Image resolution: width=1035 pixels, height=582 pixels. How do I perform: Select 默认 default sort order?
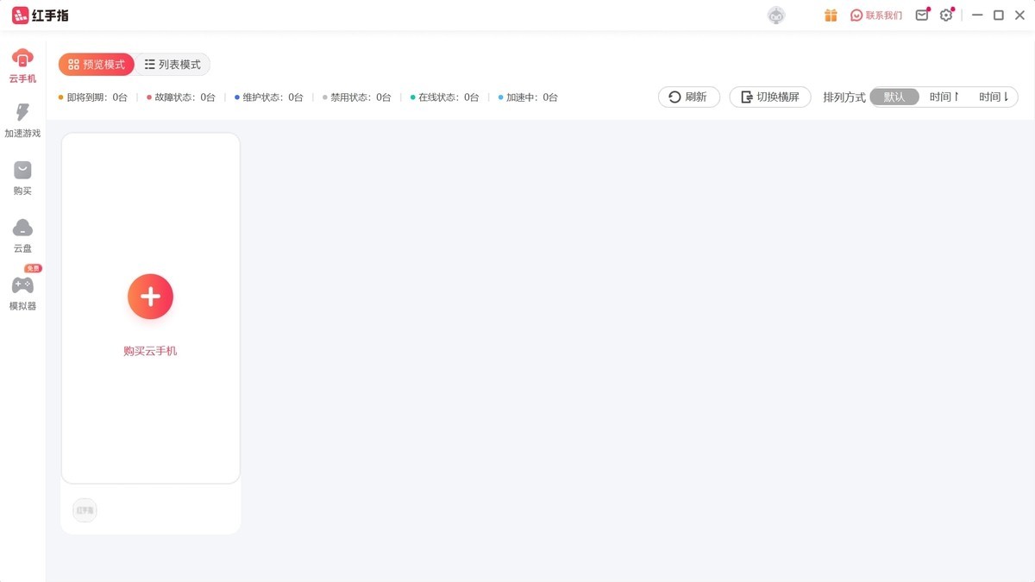click(894, 97)
